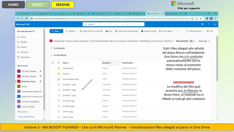Open the browser three-dot menu
The width and height of the screenshot is (234, 132).
(x=215, y=18)
